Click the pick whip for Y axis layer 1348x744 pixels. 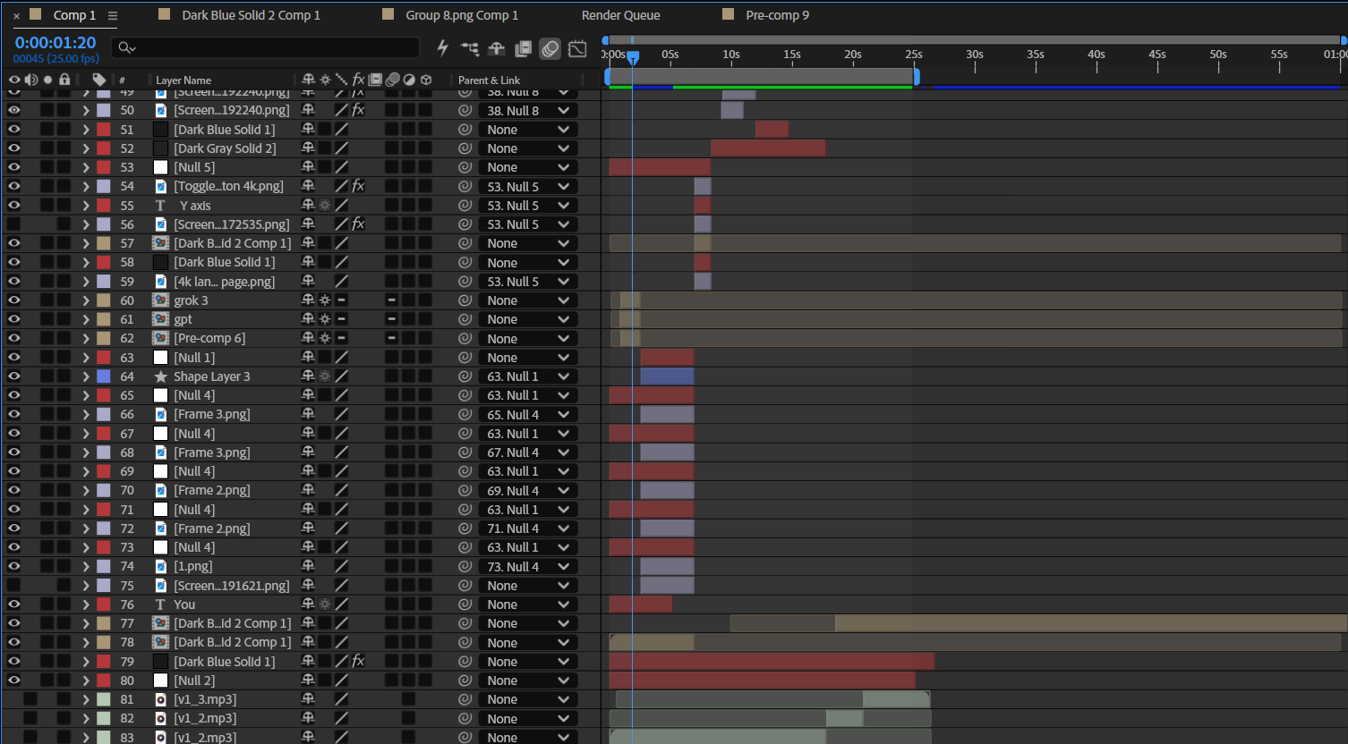click(x=465, y=206)
